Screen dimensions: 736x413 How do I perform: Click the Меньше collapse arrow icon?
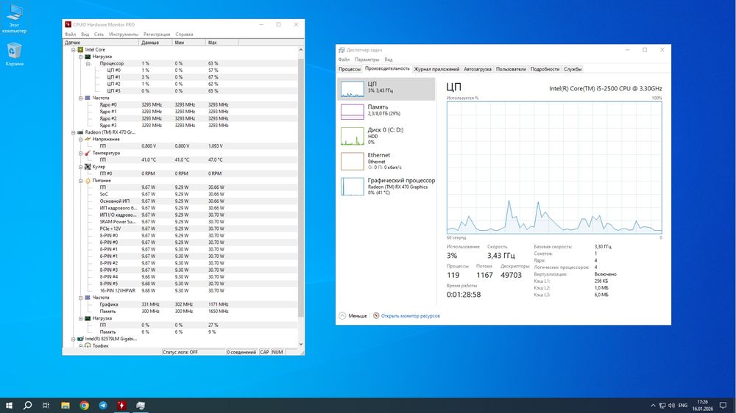pyautogui.click(x=342, y=316)
